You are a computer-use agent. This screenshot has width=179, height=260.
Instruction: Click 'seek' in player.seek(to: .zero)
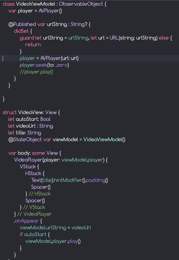(41, 65)
